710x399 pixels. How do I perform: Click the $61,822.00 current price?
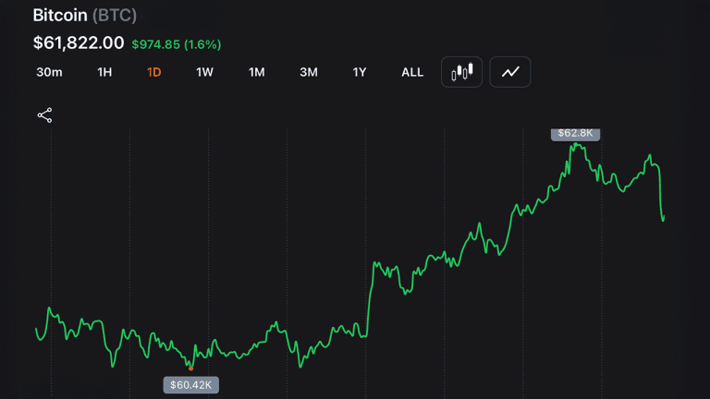pyautogui.click(x=79, y=43)
